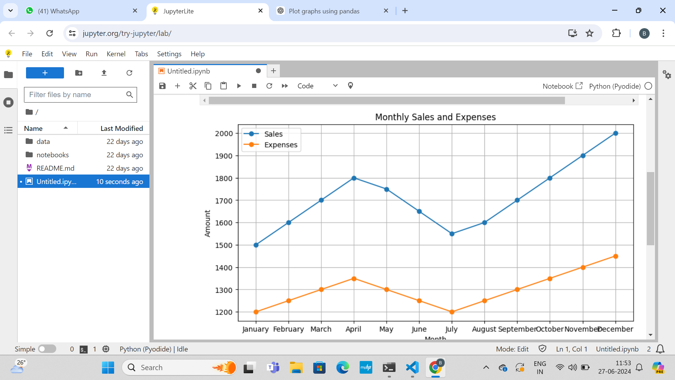Interrupt the kernel with the stop icon
This screenshot has height=380, width=675.
point(254,86)
